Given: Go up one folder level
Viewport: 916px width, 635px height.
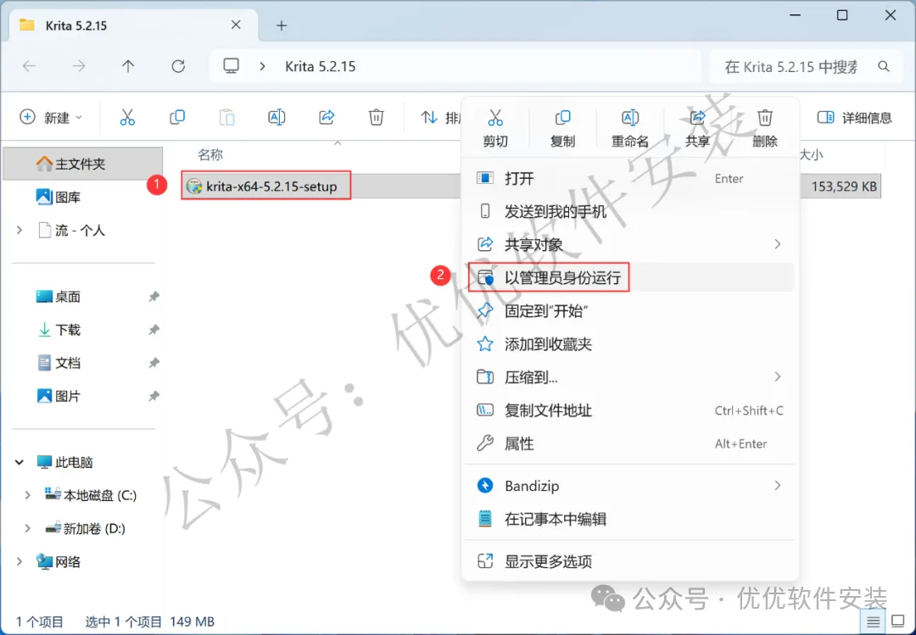Looking at the screenshot, I should [128, 66].
